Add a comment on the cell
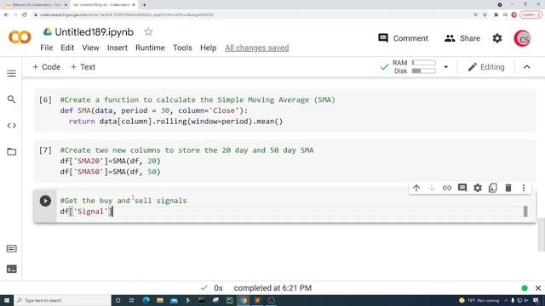The image size is (545, 306). pos(462,188)
